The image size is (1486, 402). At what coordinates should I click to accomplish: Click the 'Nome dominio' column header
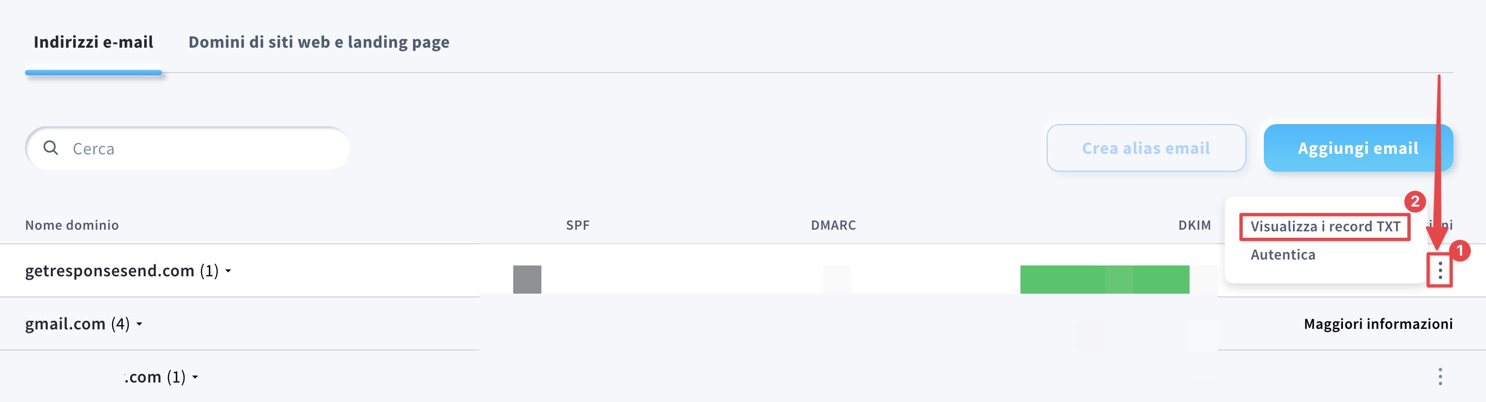(x=72, y=225)
